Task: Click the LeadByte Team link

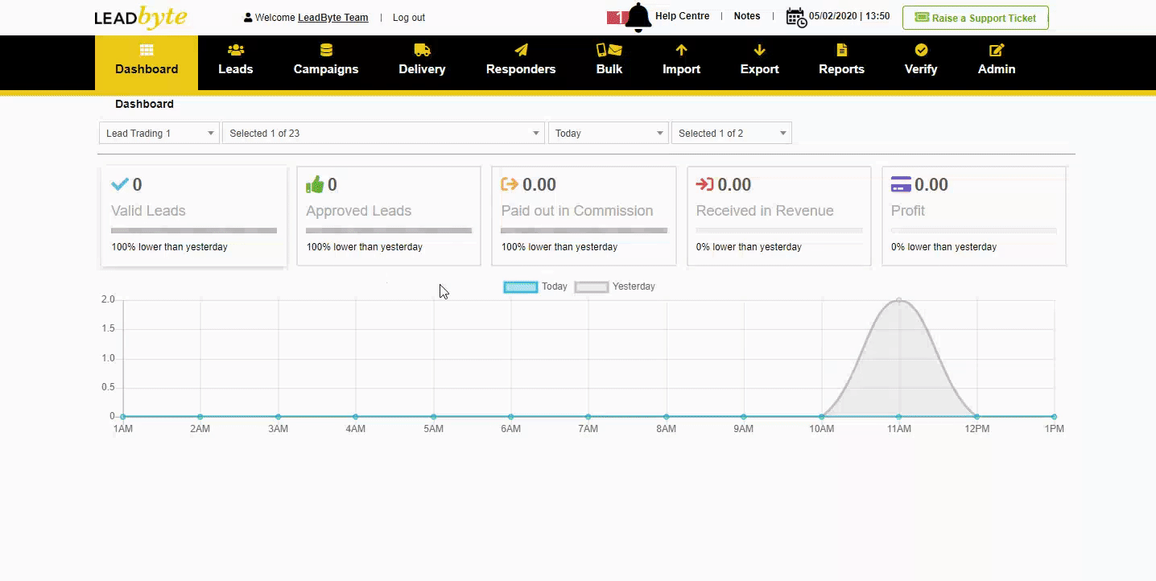Action: pos(333,18)
